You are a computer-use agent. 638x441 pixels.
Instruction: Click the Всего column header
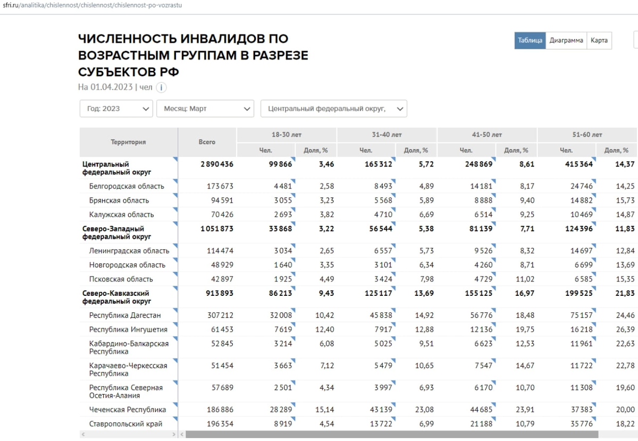tap(207, 142)
